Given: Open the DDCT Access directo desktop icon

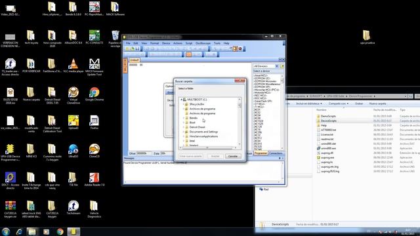Looking at the screenshot, I should (x=10, y=181).
